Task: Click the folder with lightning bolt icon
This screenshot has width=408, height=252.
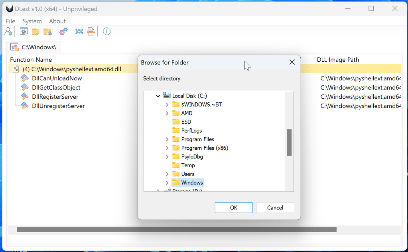Action: (36, 31)
